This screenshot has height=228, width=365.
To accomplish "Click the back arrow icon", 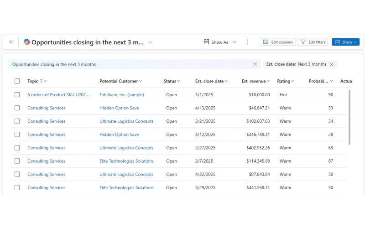I will click(12, 42).
